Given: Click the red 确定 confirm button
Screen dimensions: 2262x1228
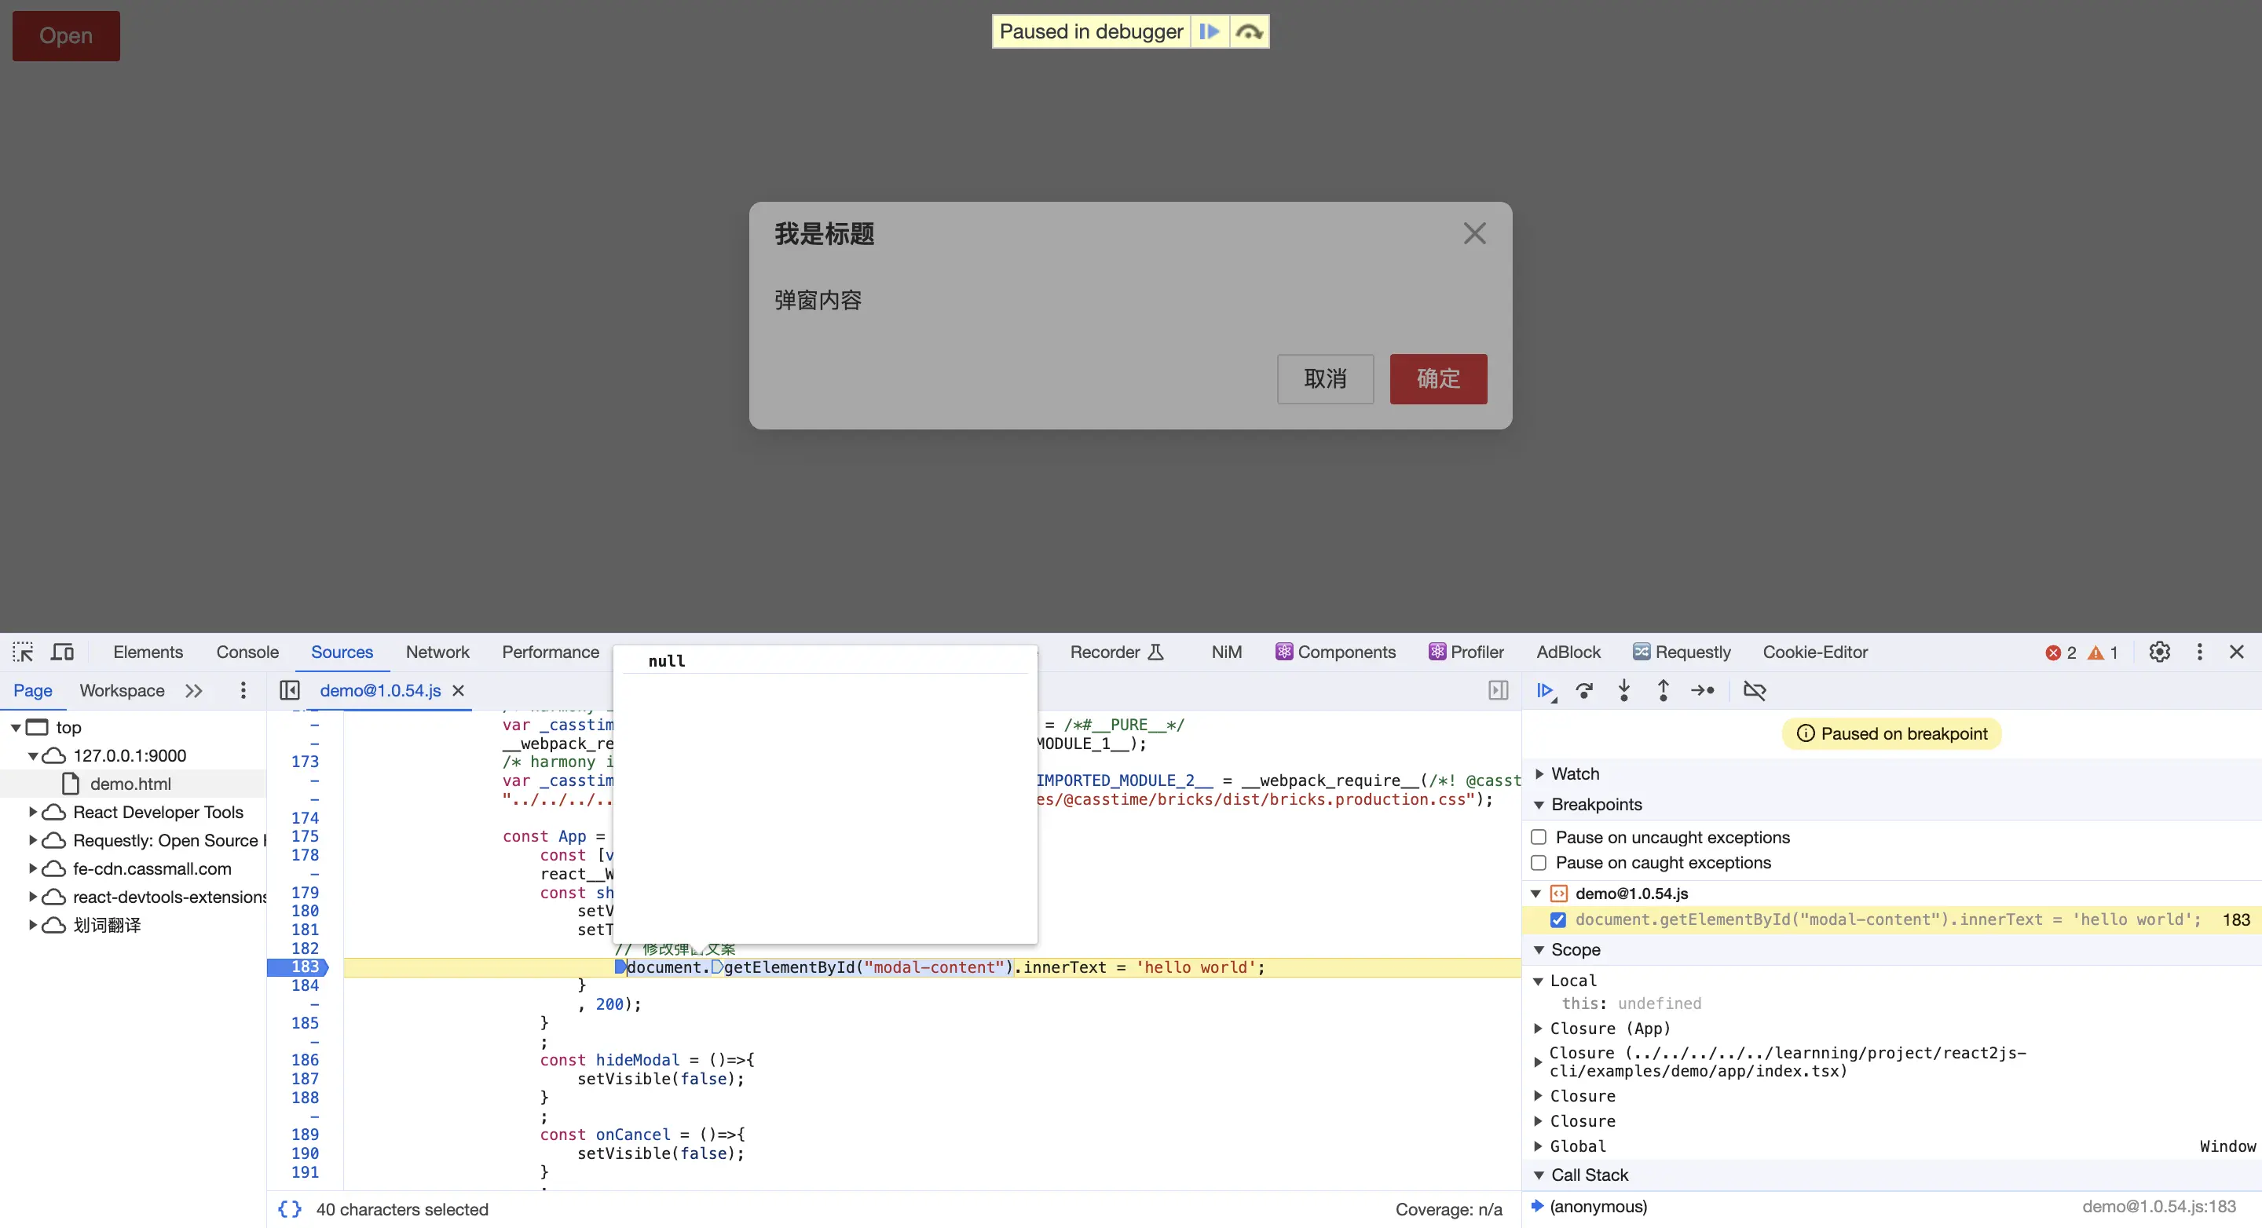Looking at the screenshot, I should click(x=1437, y=378).
